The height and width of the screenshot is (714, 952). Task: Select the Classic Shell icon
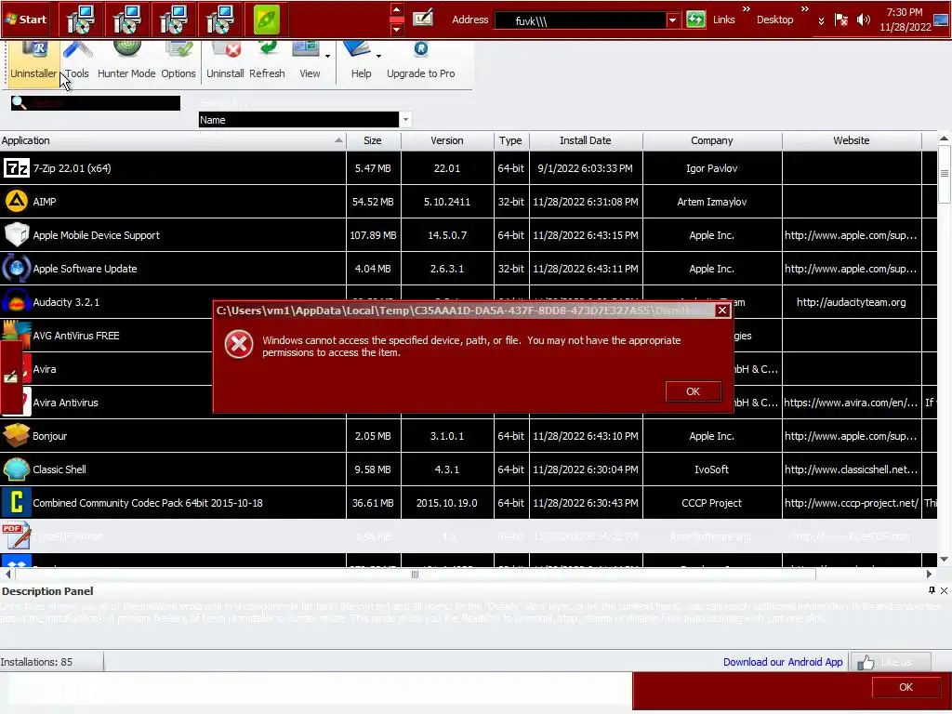click(17, 469)
